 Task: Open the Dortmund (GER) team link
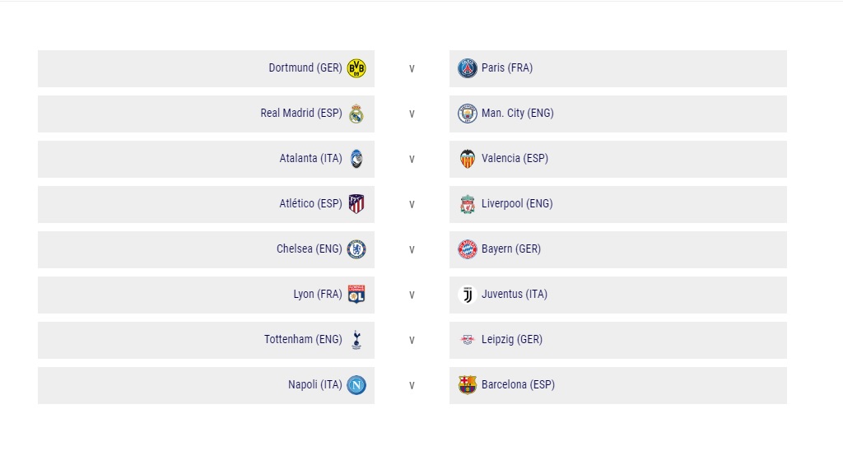click(305, 67)
